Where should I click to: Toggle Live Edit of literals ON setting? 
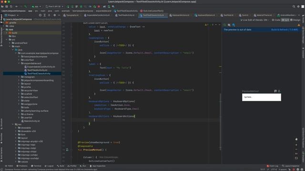coord(254,20)
